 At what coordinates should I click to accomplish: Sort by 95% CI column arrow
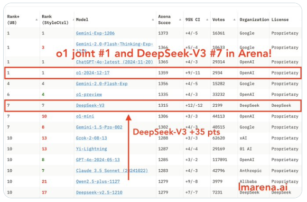pyautogui.click(x=207, y=20)
